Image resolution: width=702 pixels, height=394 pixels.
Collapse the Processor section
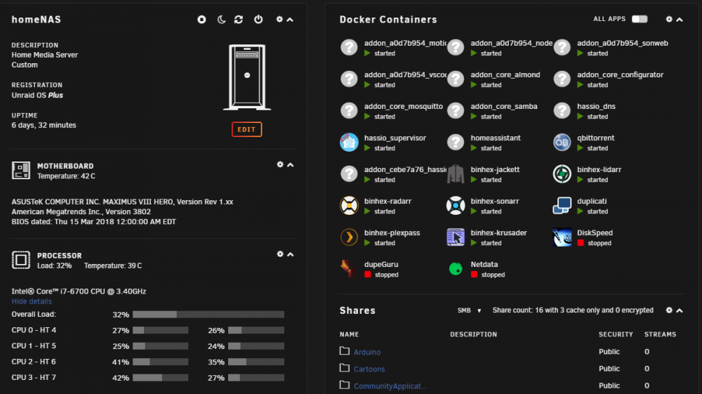[291, 254]
